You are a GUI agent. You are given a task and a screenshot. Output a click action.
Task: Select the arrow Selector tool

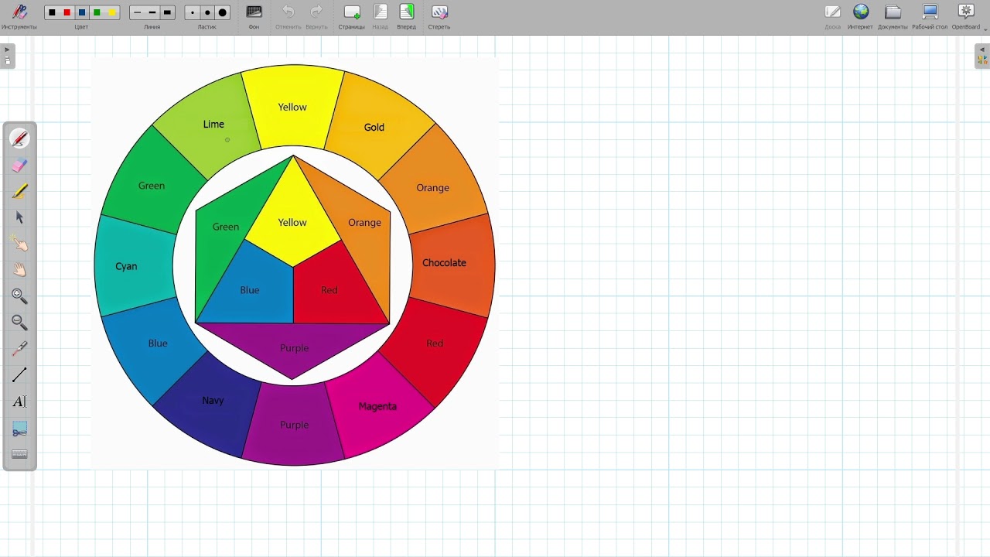click(x=20, y=217)
